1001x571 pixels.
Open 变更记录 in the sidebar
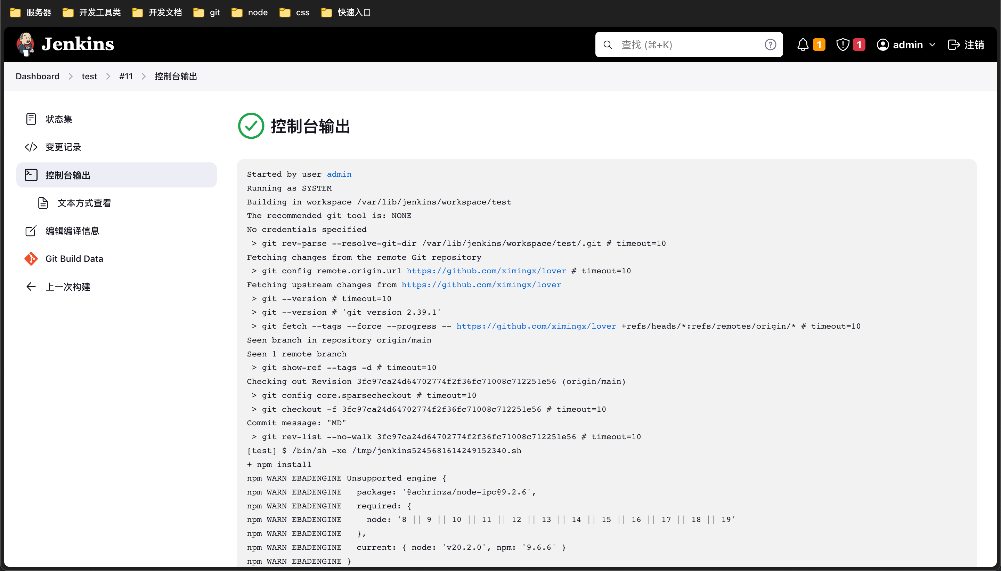tap(116, 147)
